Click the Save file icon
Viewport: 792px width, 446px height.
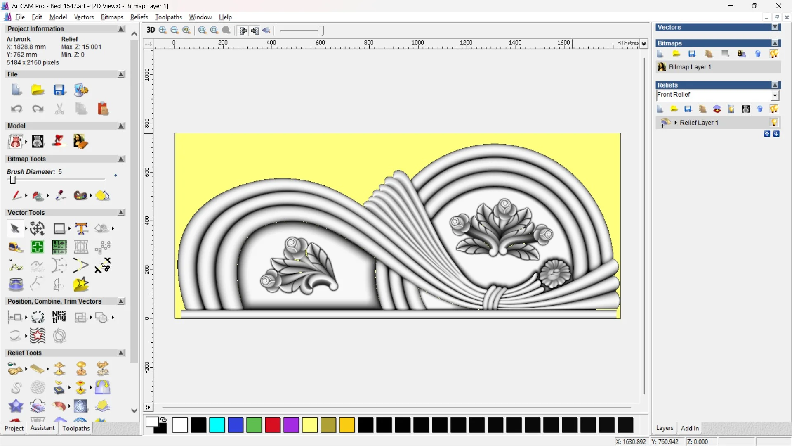click(x=59, y=90)
